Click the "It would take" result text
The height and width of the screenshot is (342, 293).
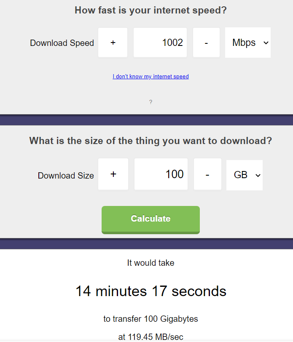pyautogui.click(x=151, y=263)
